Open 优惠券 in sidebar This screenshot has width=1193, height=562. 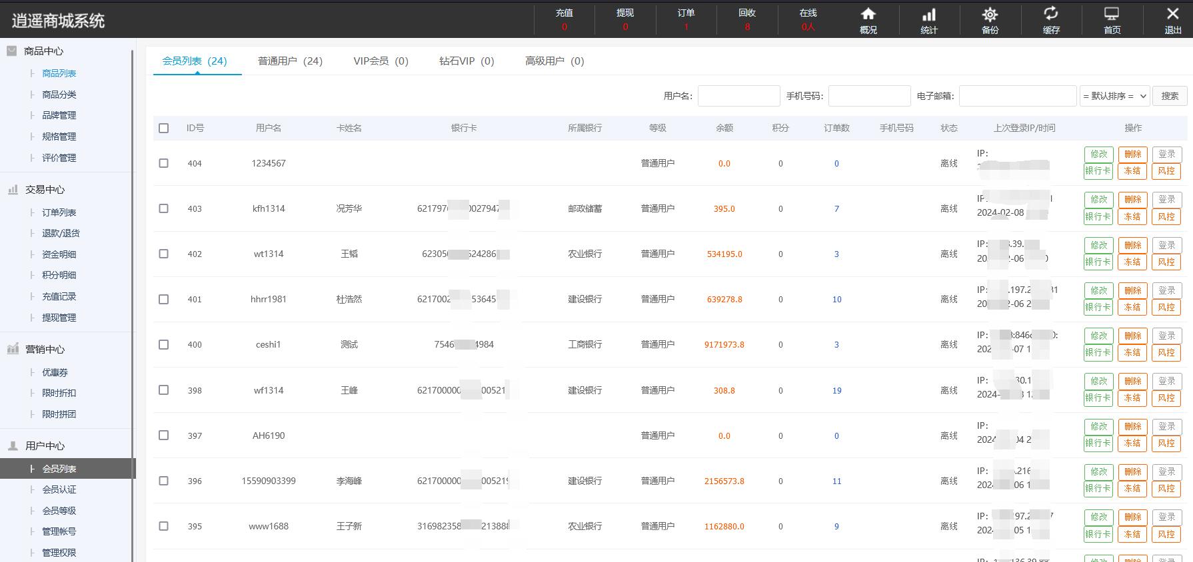tap(55, 372)
